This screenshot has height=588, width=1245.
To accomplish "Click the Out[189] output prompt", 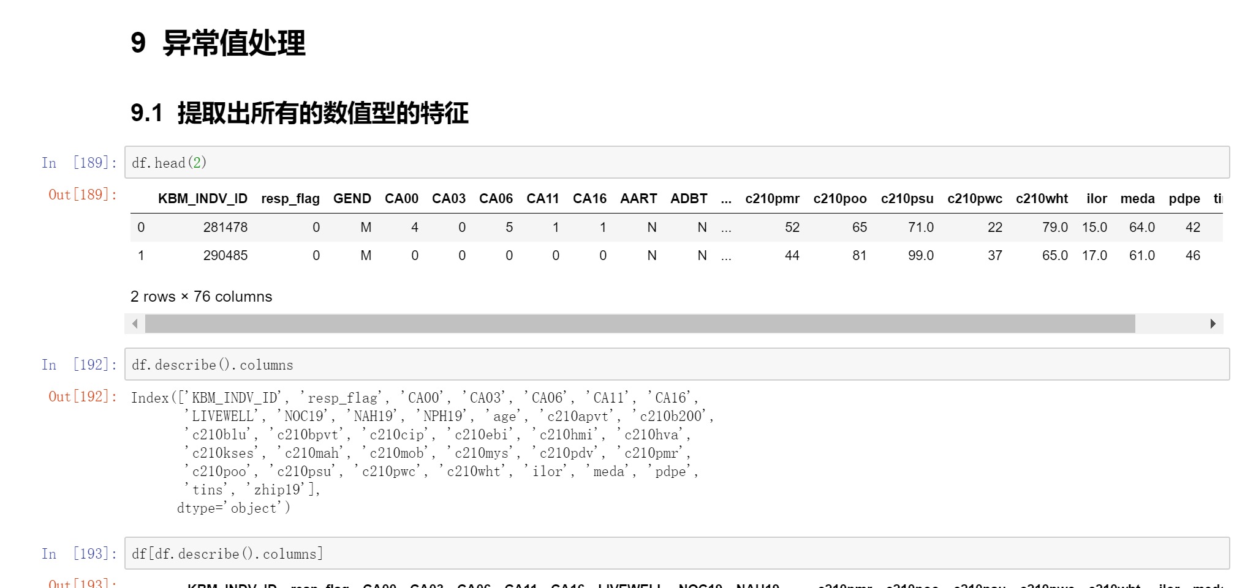I will (83, 195).
